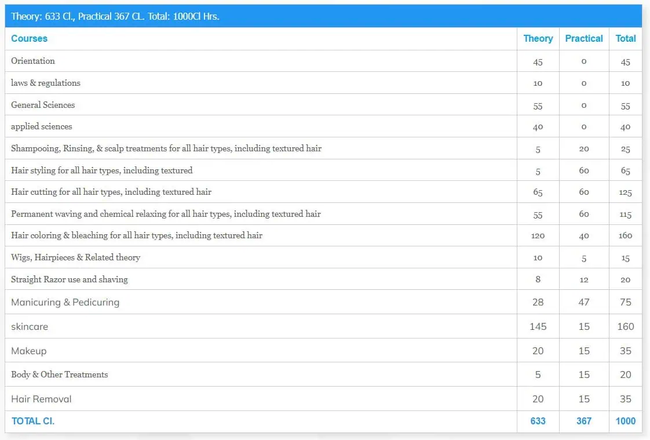Click the Manicuring & Pedicuring course
Image resolution: width=650 pixels, height=440 pixels.
[65, 302]
